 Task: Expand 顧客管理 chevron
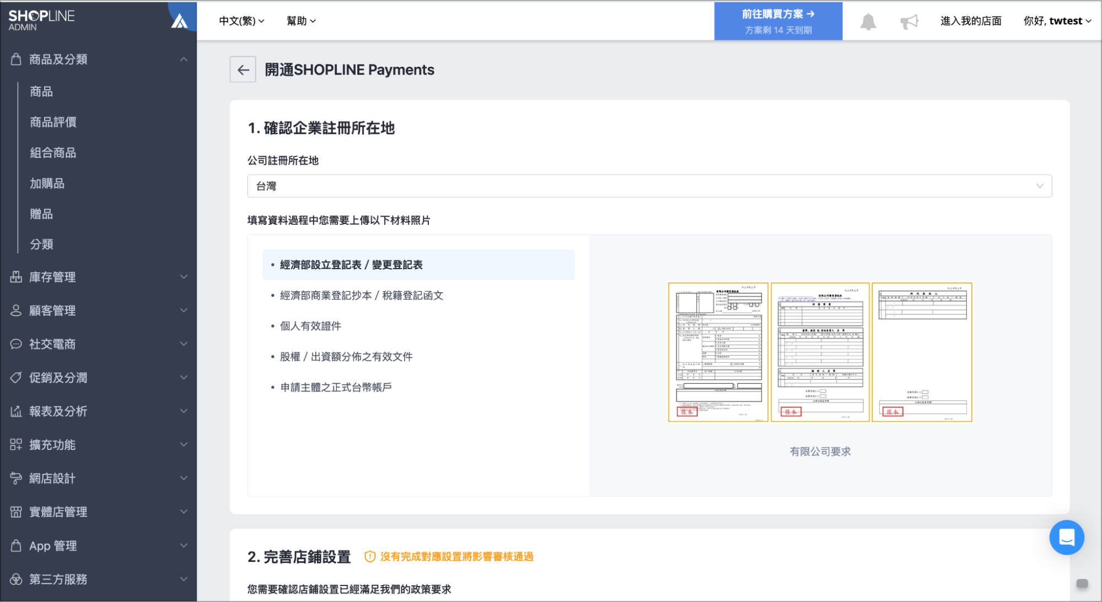click(184, 310)
